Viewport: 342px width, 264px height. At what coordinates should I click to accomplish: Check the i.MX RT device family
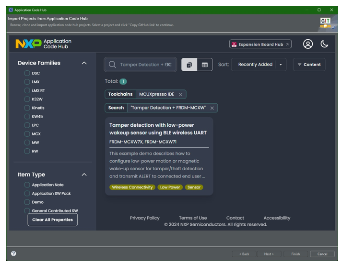(x=27, y=91)
